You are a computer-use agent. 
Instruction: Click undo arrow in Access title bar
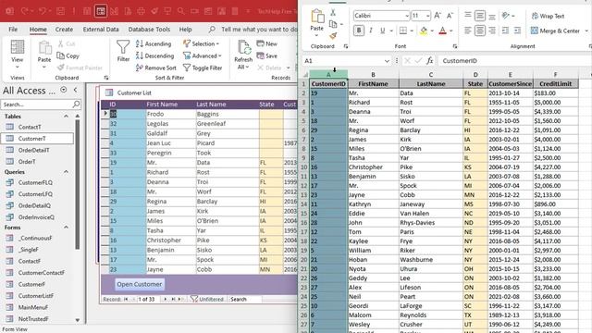43,11
